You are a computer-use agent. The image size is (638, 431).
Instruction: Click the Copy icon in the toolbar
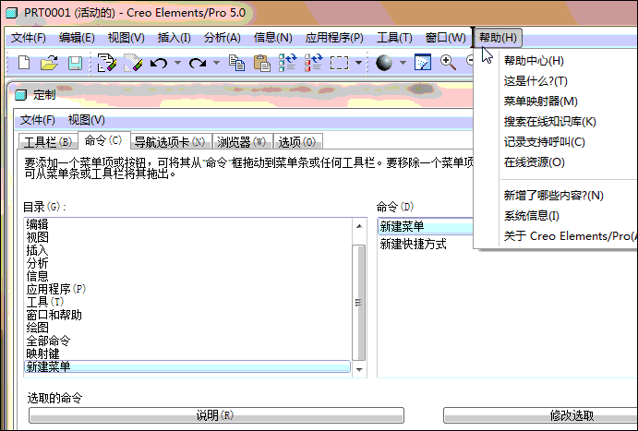point(236,63)
